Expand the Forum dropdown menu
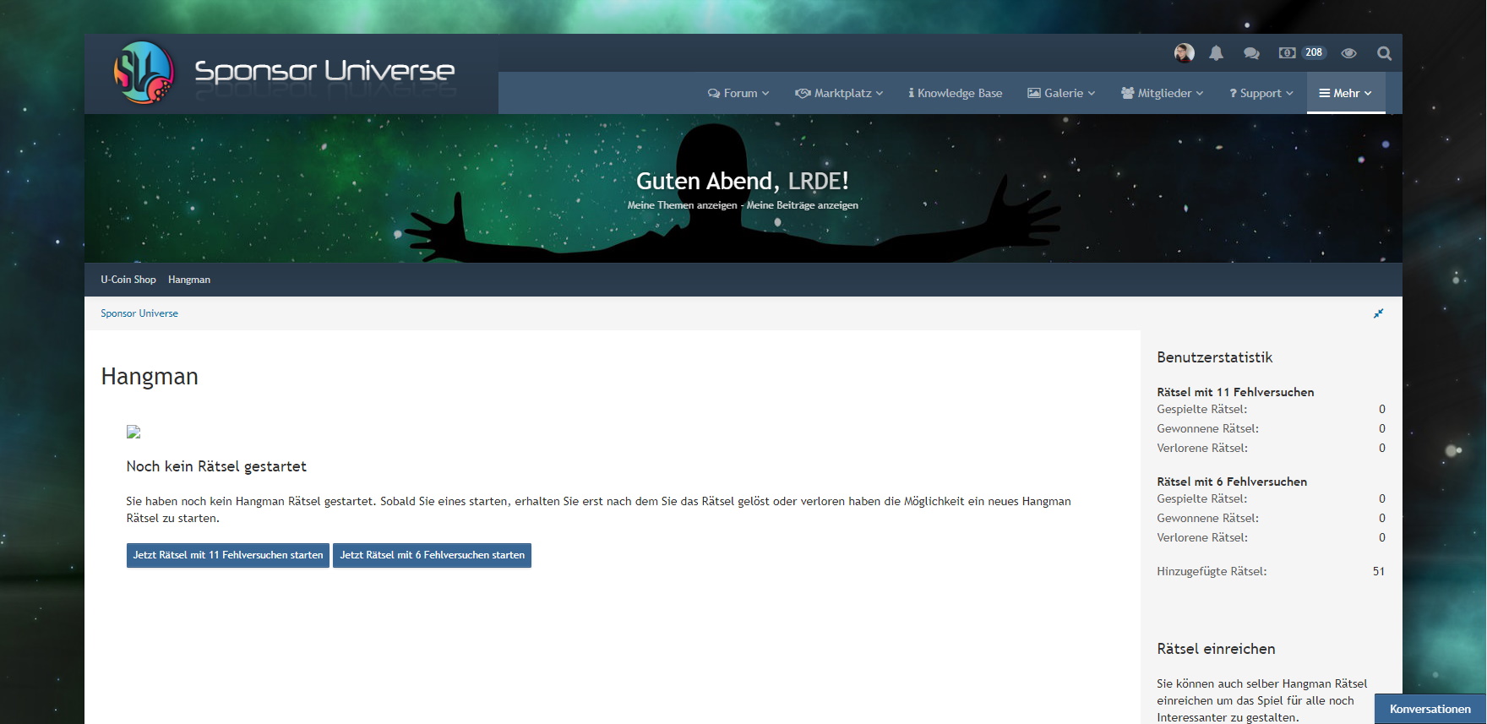 738,93
